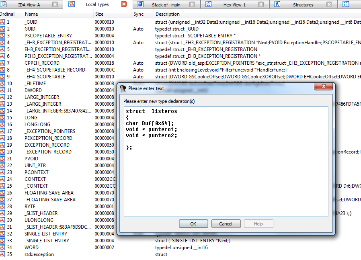Click the type icon beside SINGLE_LIST_ENTRY
Image resolution: width=361 pixels, height=260 pixels.
click(2, 234)
